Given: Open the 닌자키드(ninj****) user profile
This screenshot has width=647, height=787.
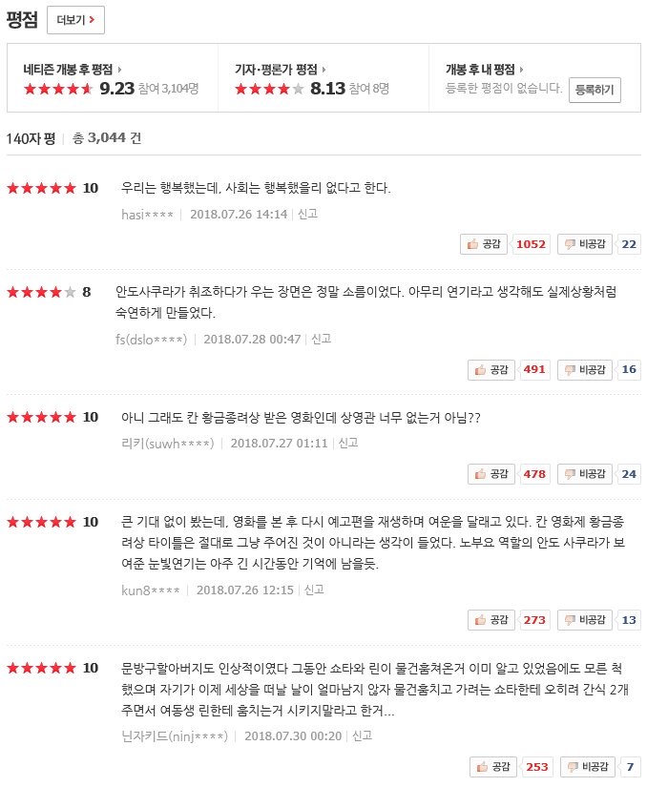Looking at the screenshot, I should pos(175,736).
